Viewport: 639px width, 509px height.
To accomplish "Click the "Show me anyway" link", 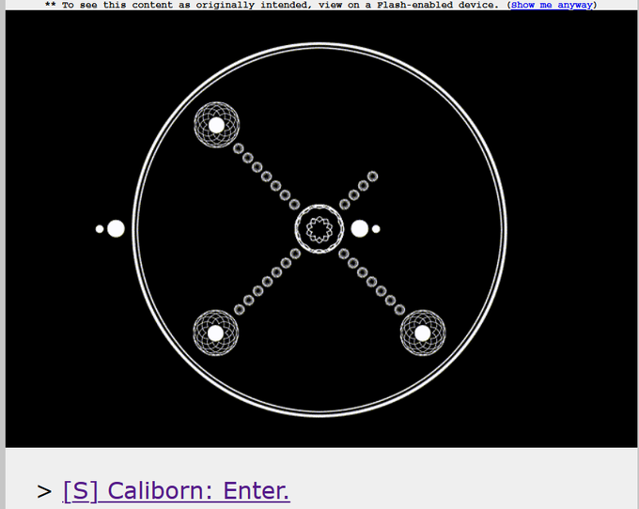I will [x=552, y=5].
